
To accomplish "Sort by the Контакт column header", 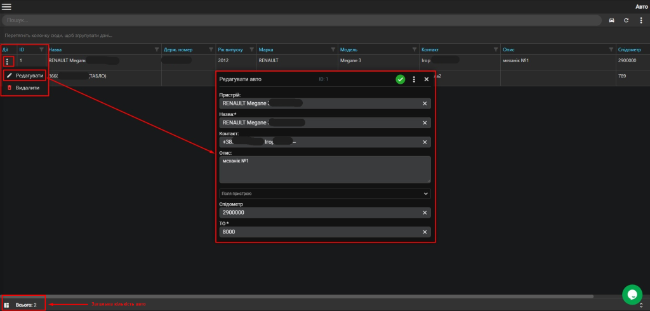I will pyautogui.click(x=430, y=50).
